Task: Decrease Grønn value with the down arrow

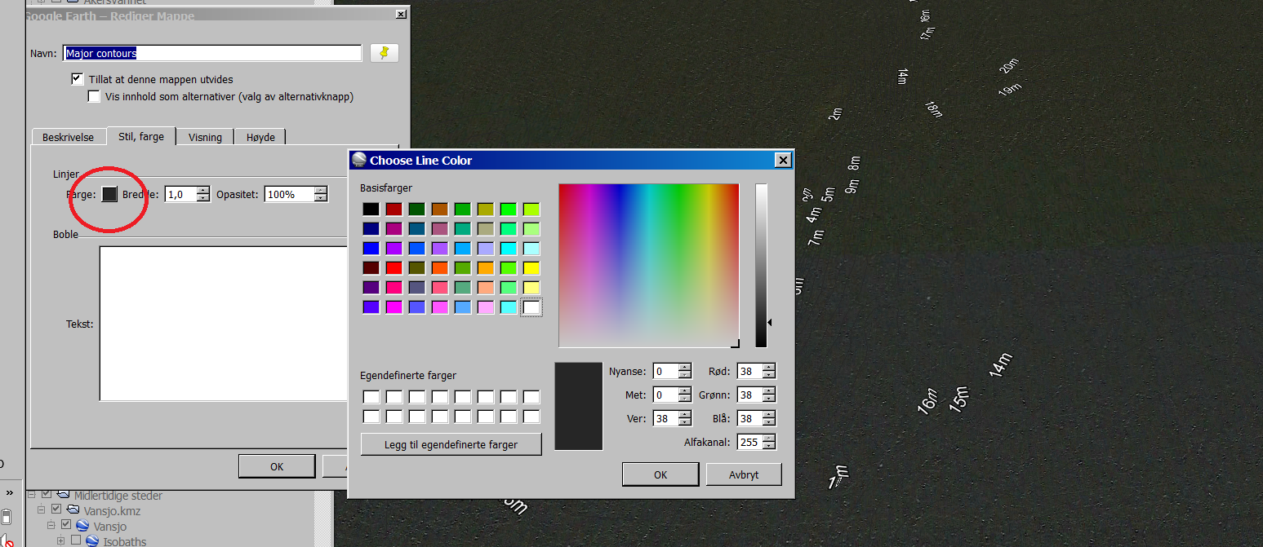Action: tap(769, 399)
